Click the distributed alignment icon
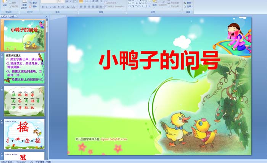The height and width of the screenshot is (163, 267). (97, 6)
